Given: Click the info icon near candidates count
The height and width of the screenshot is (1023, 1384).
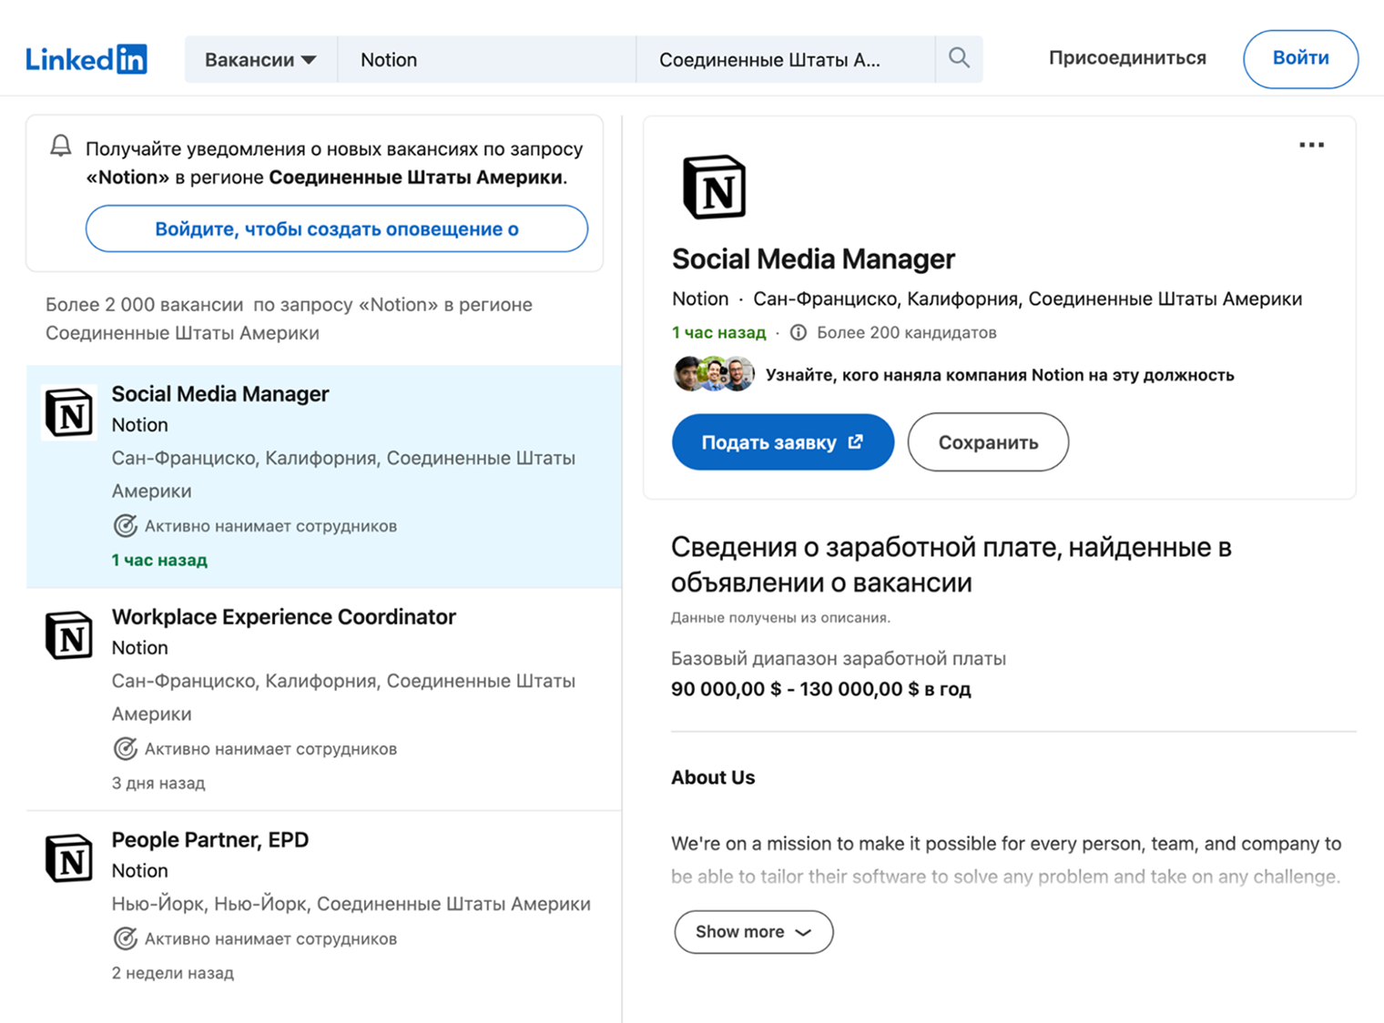Looking at the screenshot, I should [x=799, y=332].
